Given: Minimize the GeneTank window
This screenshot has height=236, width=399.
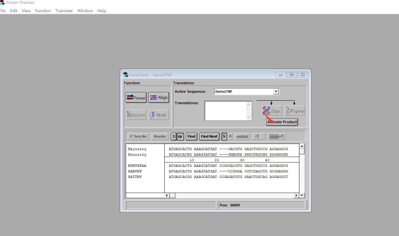Looking at the screenshot, I should 280,75.
